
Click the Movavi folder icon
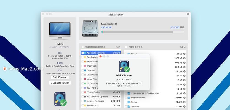pyautogui.click(x=129, y=102)
